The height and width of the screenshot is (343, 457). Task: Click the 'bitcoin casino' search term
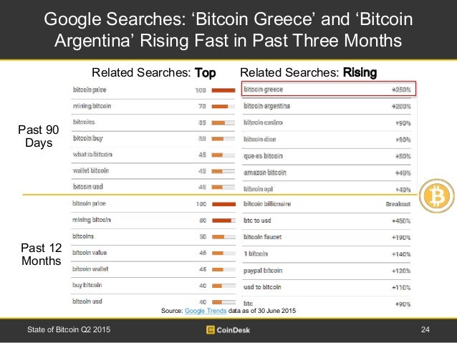pos(262,122)
